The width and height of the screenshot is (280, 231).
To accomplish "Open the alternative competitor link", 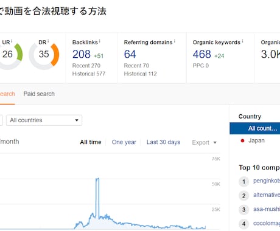I will click(x=267, y=195).
